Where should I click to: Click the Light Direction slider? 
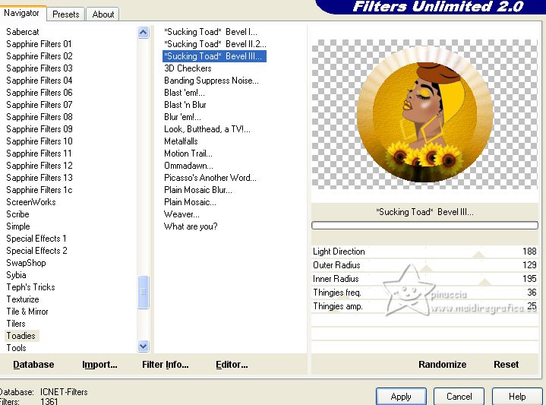click(424, 252)
